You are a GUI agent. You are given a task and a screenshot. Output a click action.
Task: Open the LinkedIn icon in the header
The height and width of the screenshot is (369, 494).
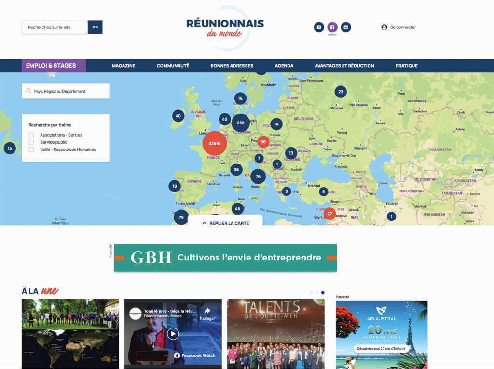point(346,27)
